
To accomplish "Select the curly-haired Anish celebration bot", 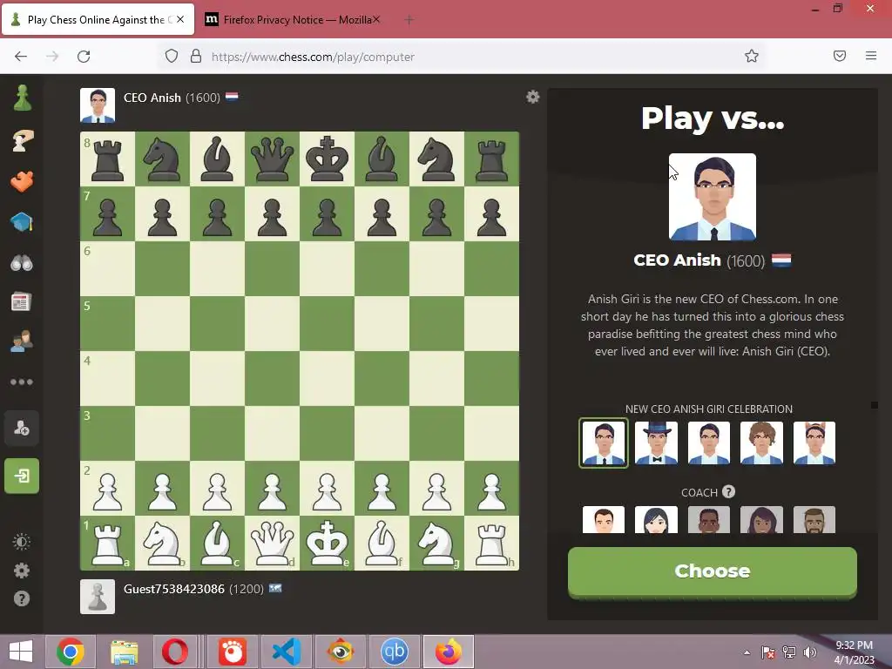I will coord(761,443).
